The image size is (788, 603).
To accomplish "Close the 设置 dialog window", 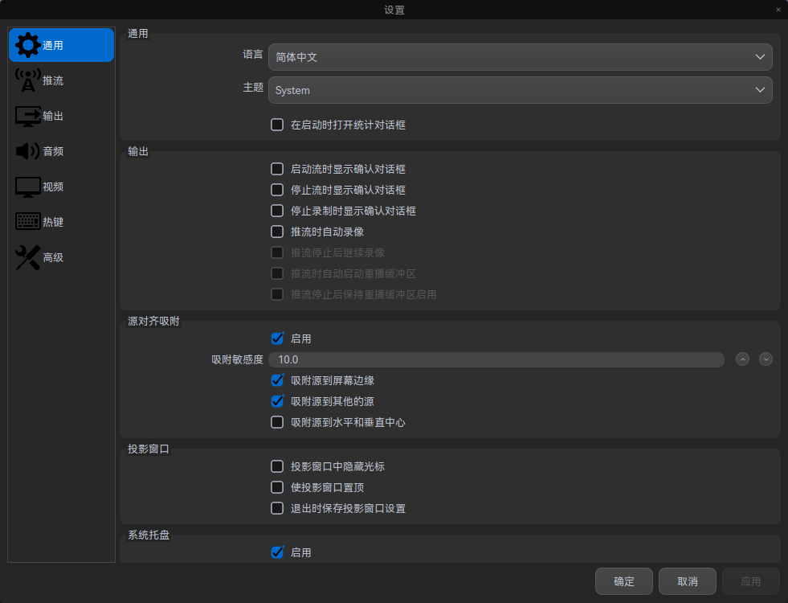I will [x=778, y=10].
